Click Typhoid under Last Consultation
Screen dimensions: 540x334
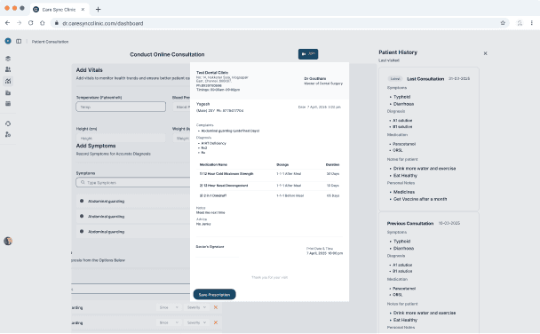401,97
